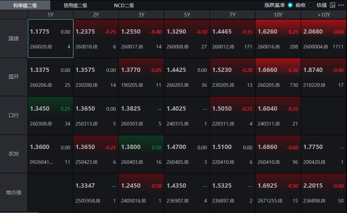Select bond cell 220311.IB
Viewport: 347px width, 213px height.
coord(232,116)
